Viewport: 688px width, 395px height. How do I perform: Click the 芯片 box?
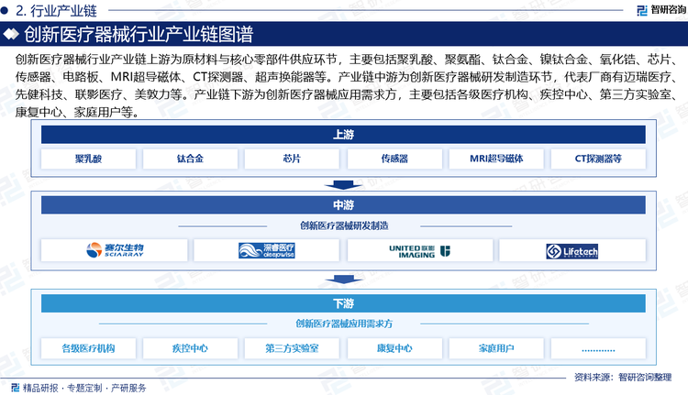point(292,159)
